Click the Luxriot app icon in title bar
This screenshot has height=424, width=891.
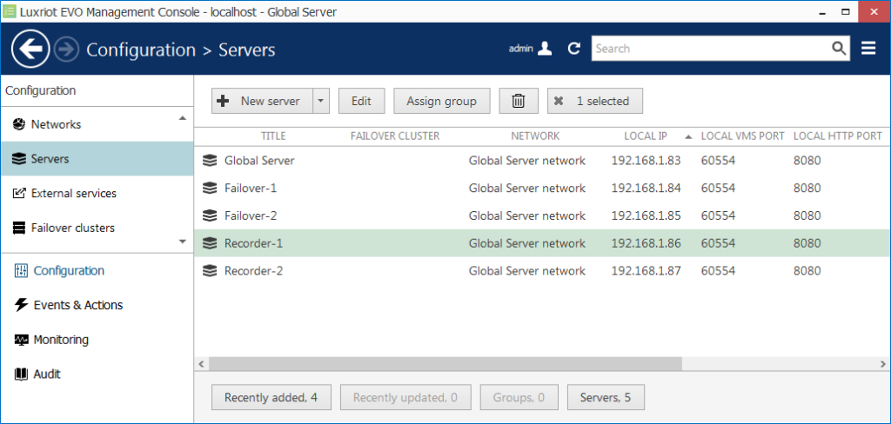9,11
